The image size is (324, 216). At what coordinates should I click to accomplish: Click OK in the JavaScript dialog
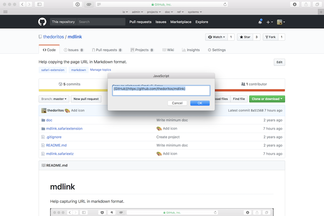200,103
